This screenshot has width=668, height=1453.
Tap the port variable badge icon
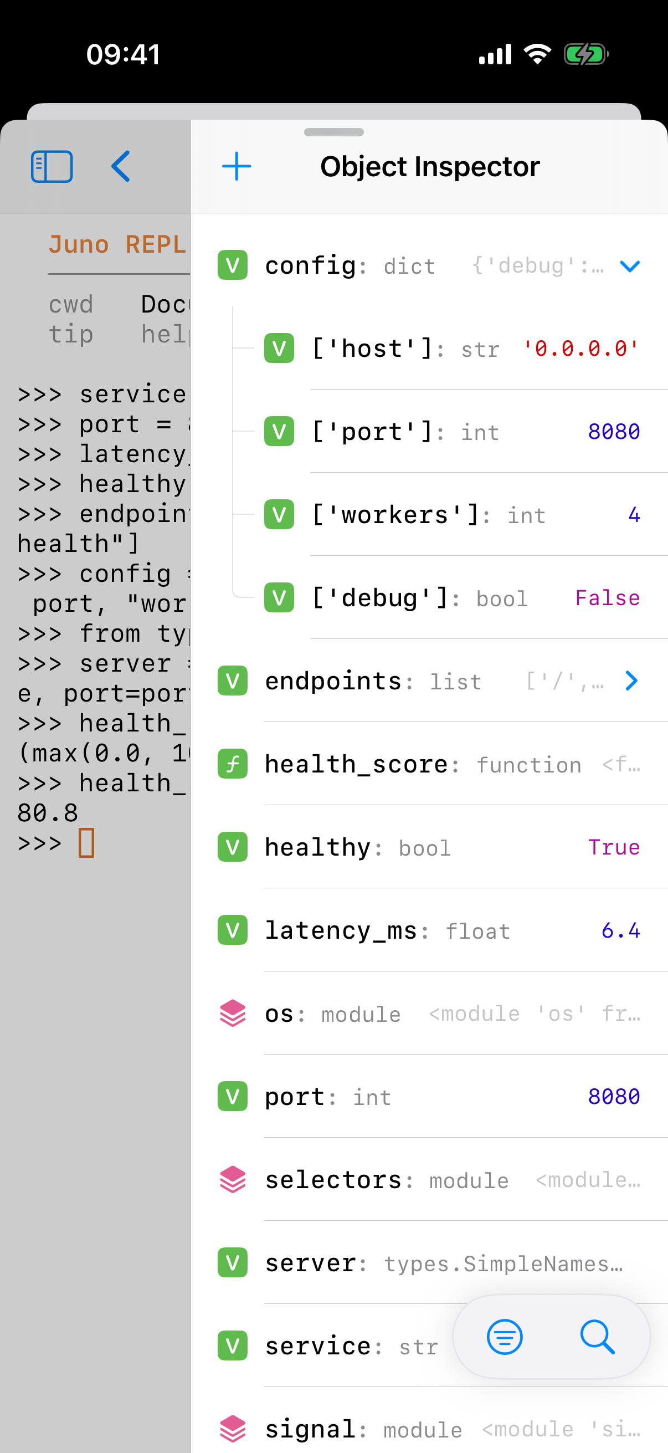point(233,1096)
